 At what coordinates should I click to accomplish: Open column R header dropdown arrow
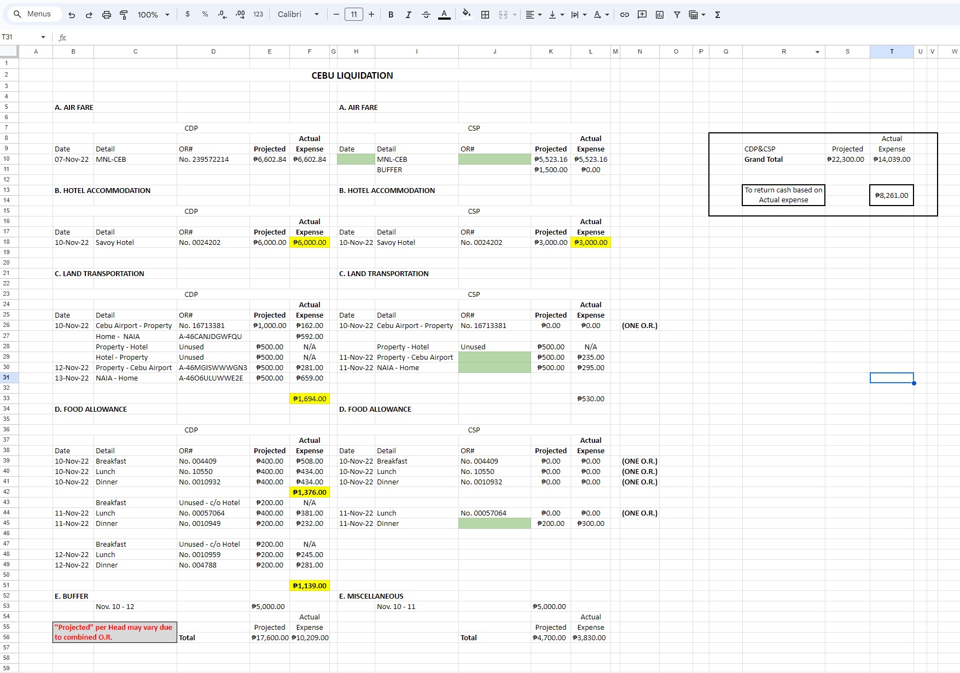818,52
